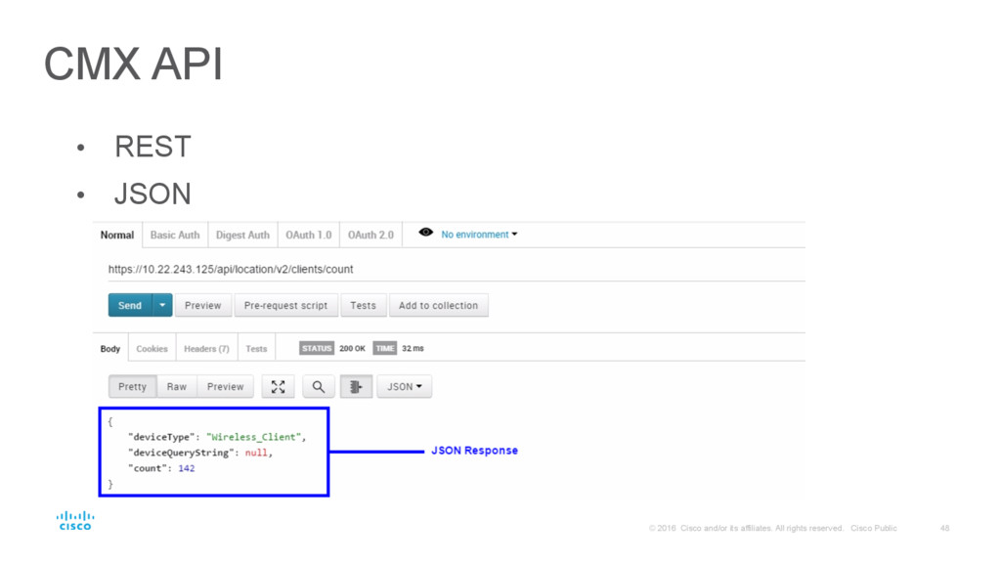Open the response Cookies tab
Image resolution: width=1001 pixels, height=563 pixels.
152,349
